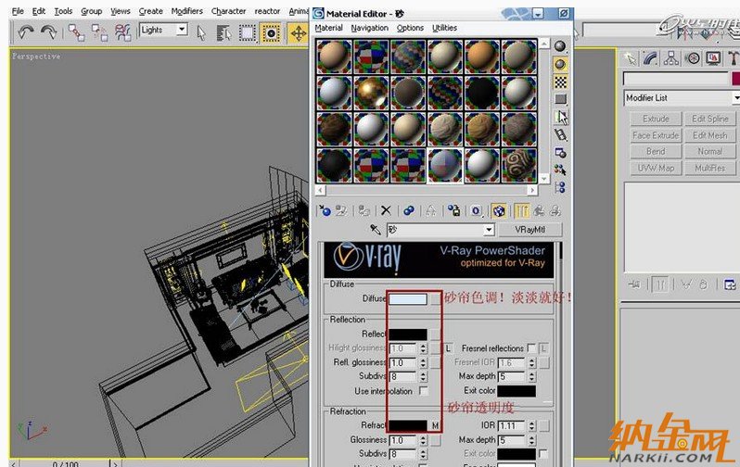The height and width of the screenshot is (467, 740).
Task: Toggle the checkered Background icon in Material Editor
Action: click(560, 82)
